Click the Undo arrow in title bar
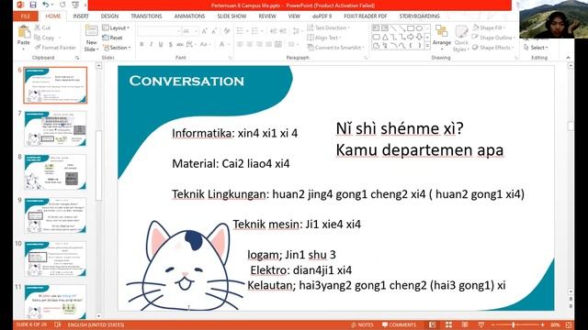The width and height of the screenshot is (588, 330). (45, 5)
